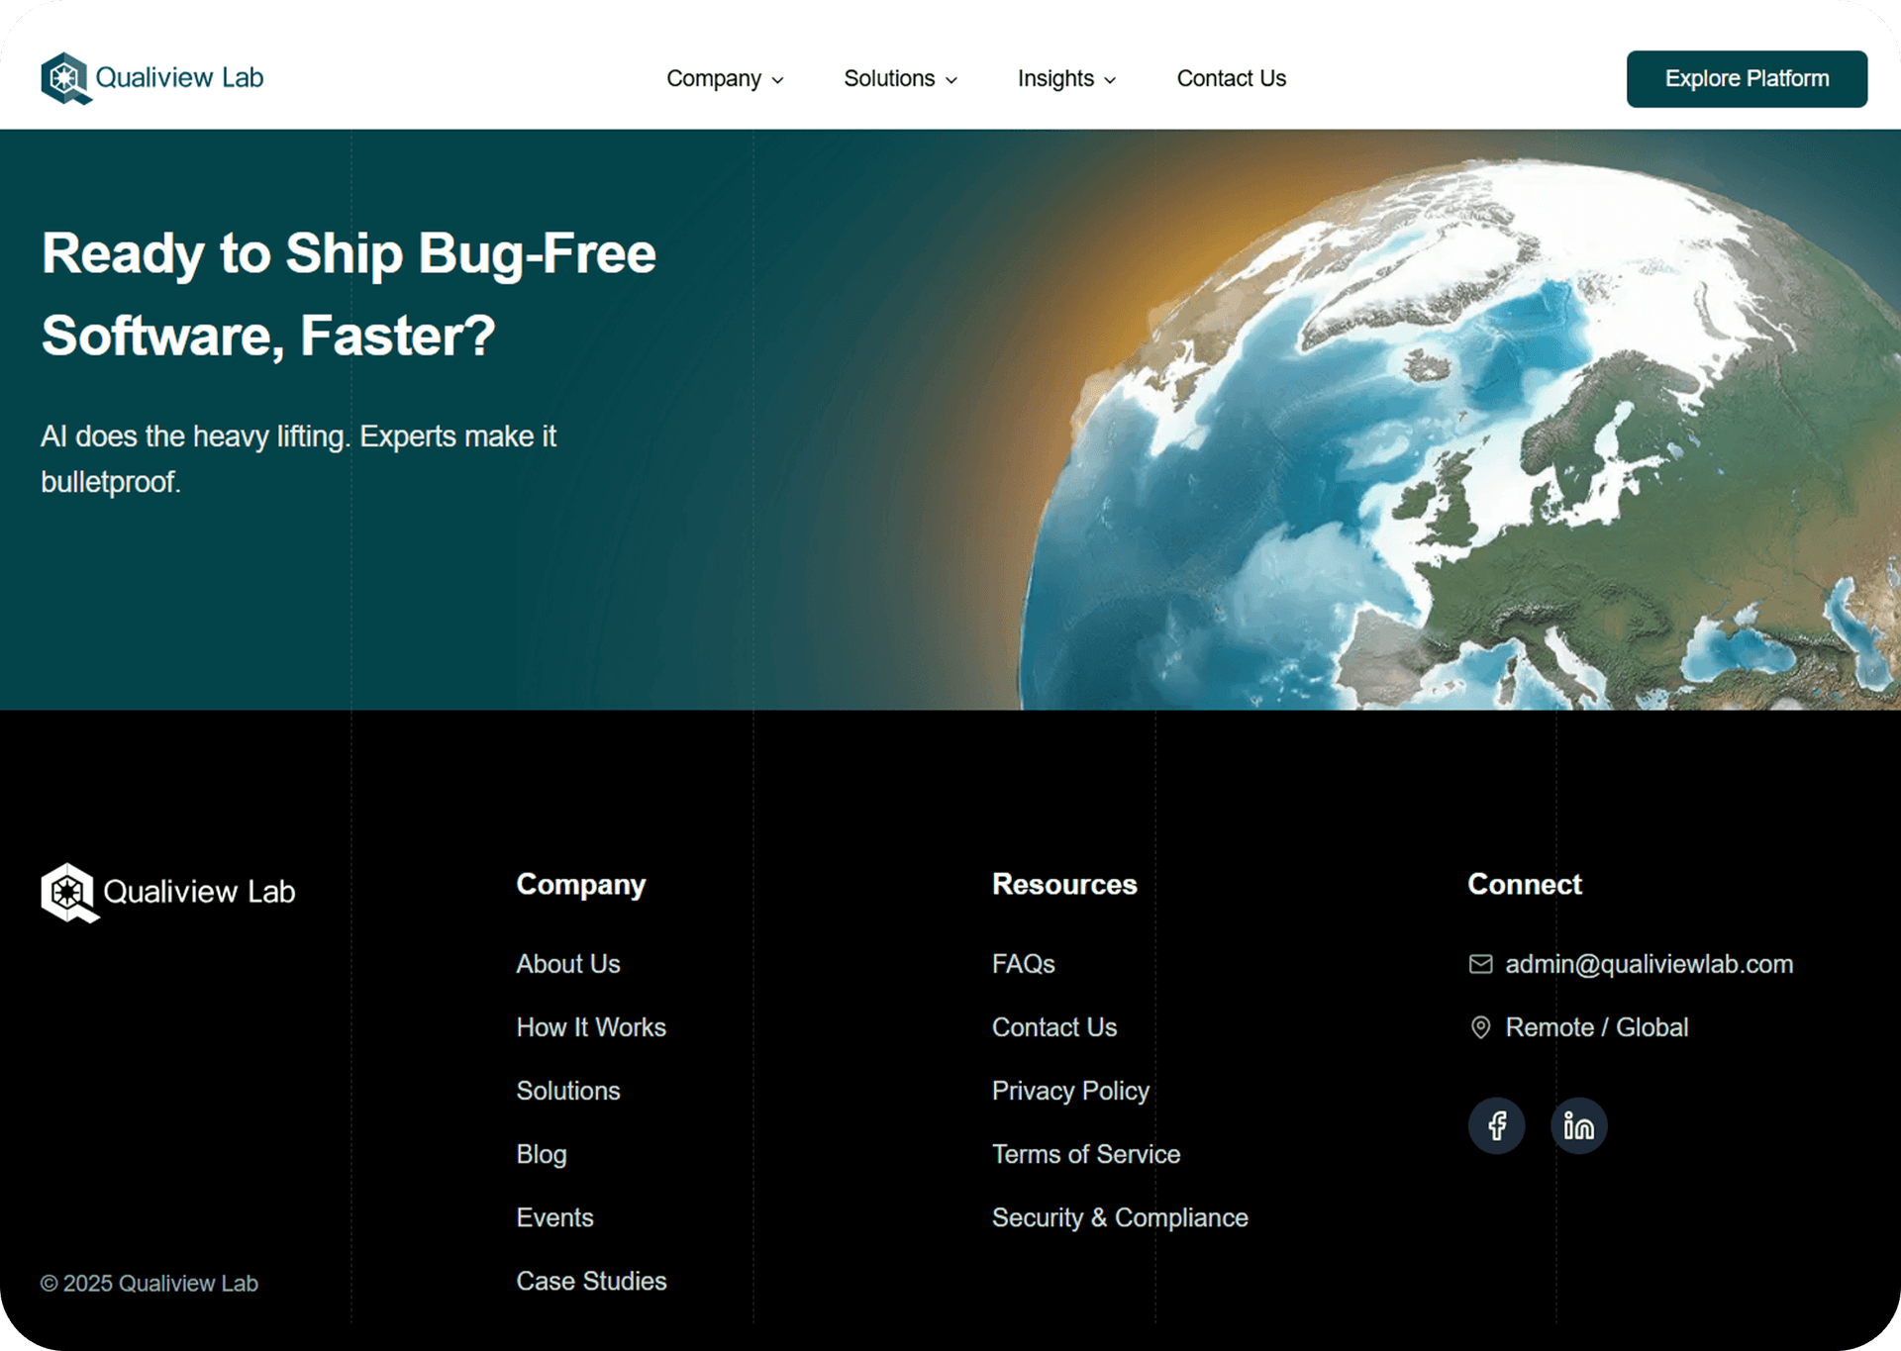The width and height of the screenshot is (1901, 1351).
Task: Go to the Blog footer link
Action: point(542,1154)
